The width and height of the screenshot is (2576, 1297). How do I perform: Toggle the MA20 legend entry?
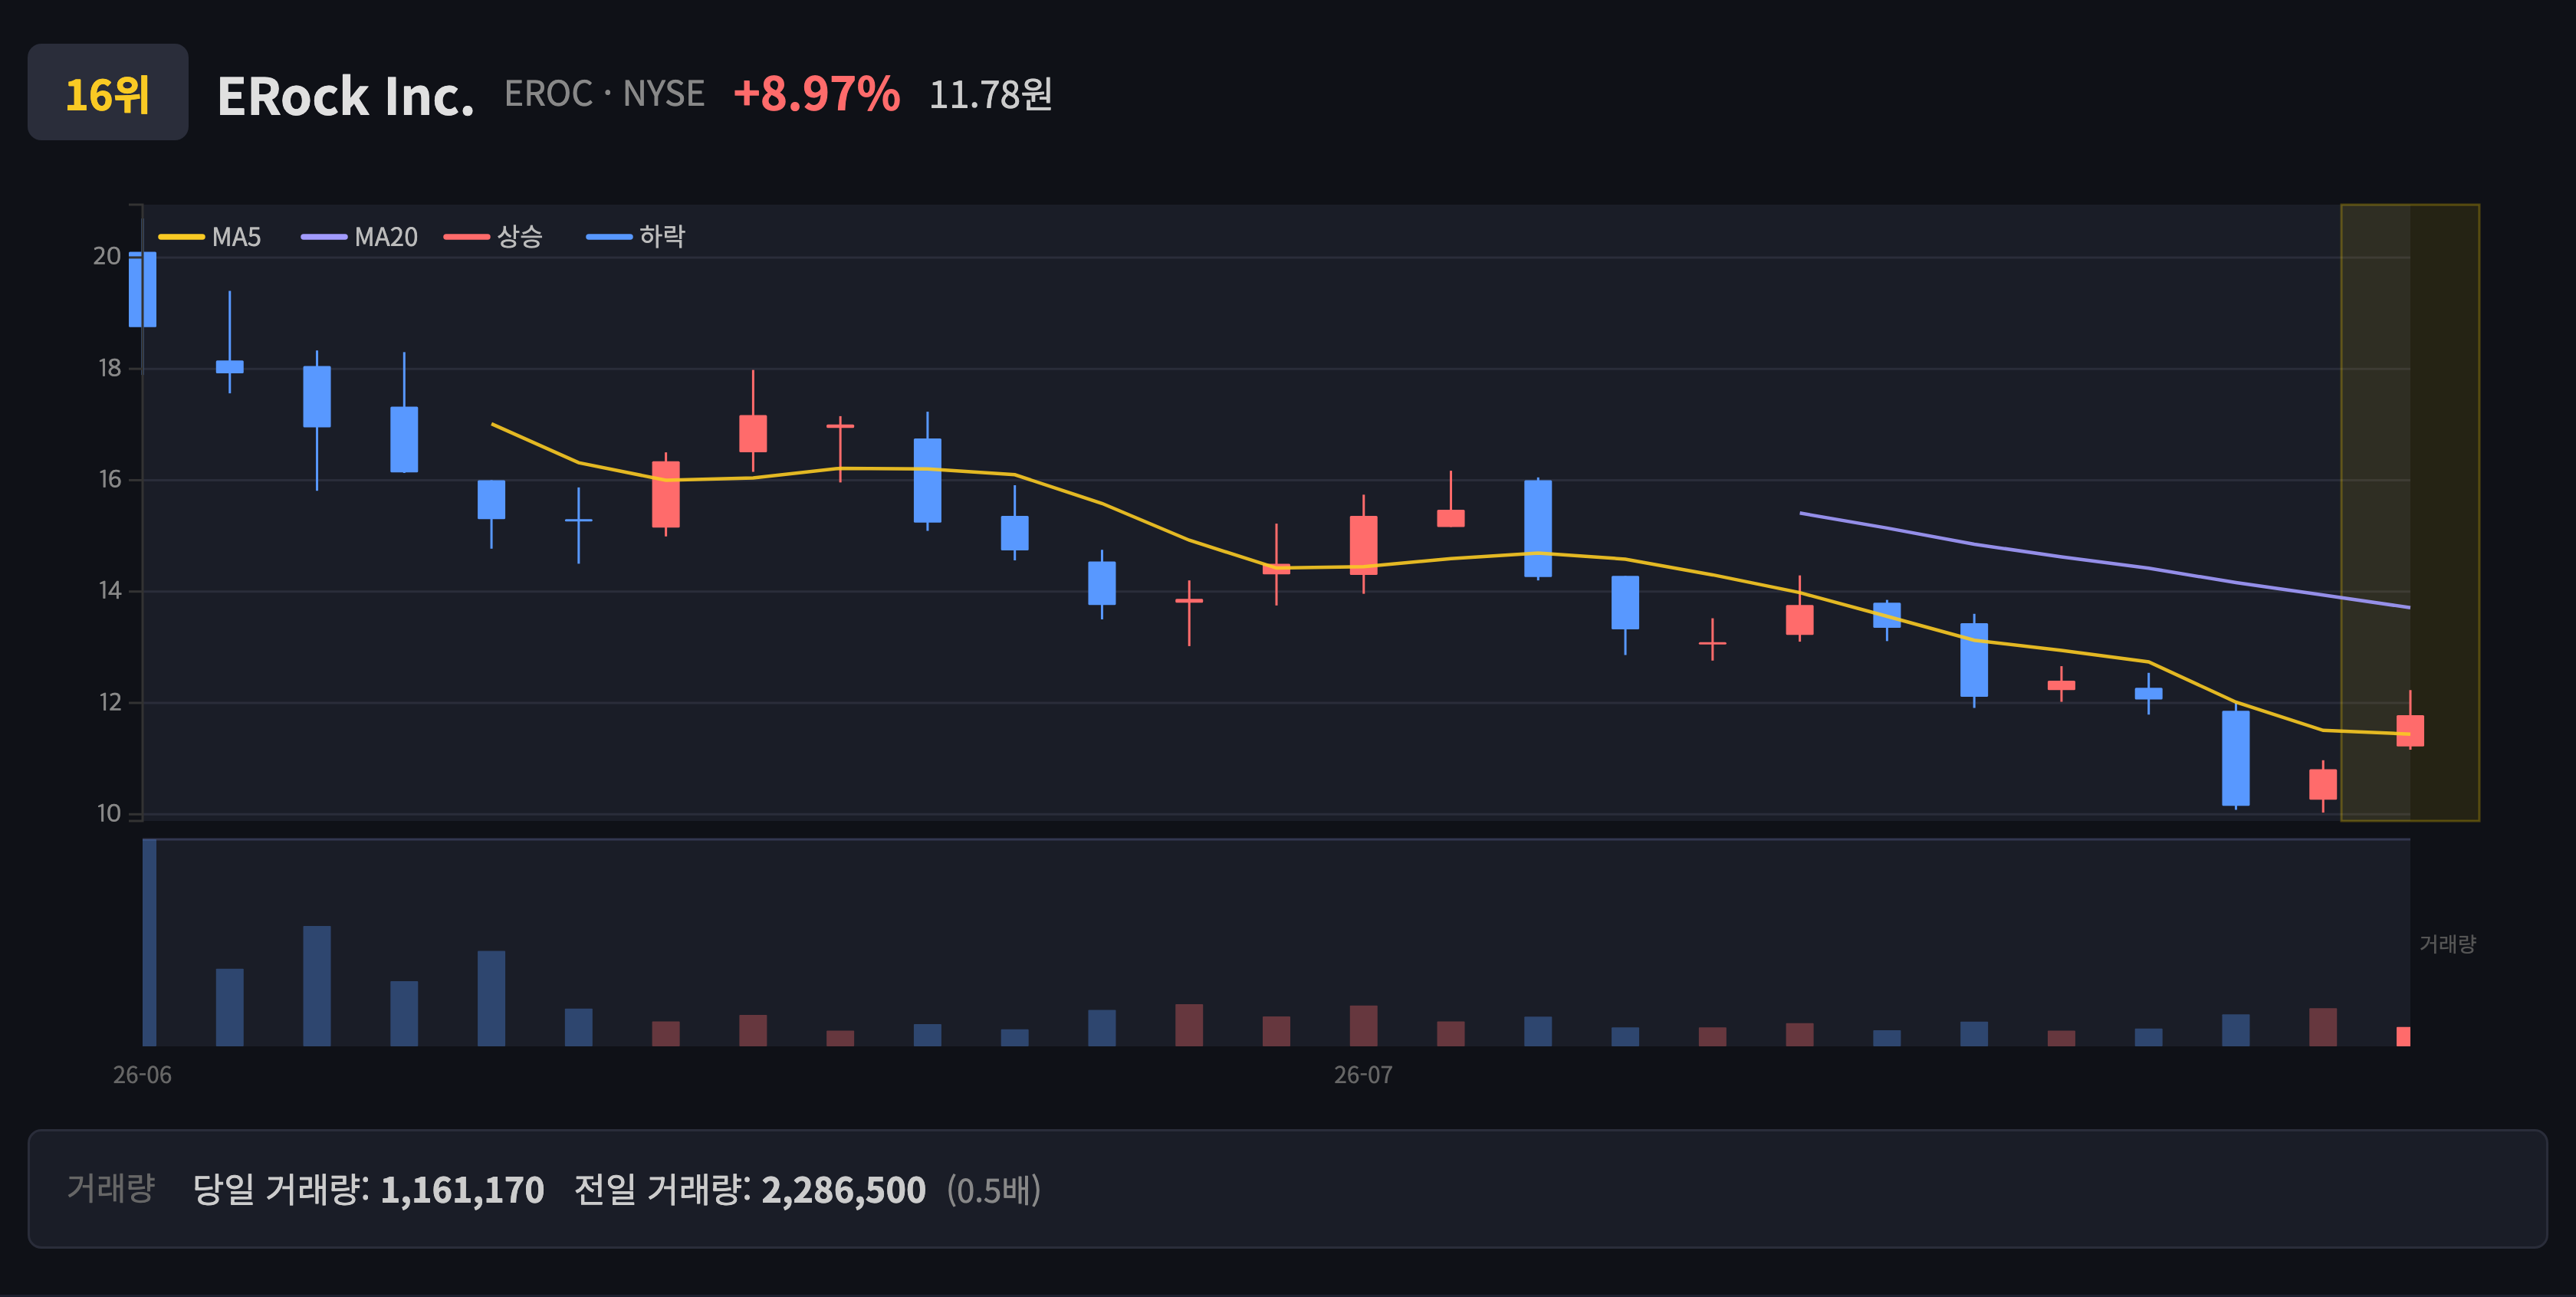360,237
